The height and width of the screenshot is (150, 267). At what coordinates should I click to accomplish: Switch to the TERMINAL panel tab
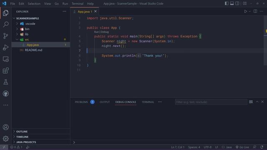(148, 102)
